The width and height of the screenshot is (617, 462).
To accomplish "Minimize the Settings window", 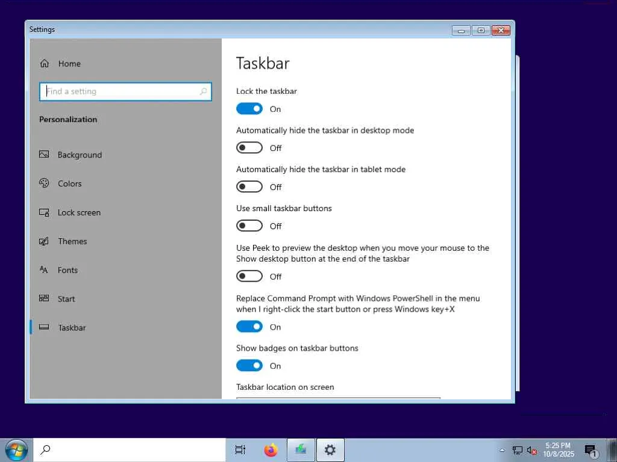I will tap(461, 30).
